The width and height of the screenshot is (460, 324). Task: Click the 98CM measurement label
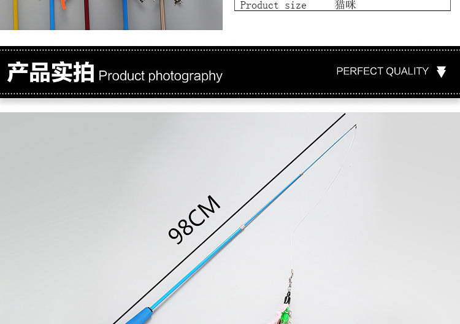pos(194,220)
